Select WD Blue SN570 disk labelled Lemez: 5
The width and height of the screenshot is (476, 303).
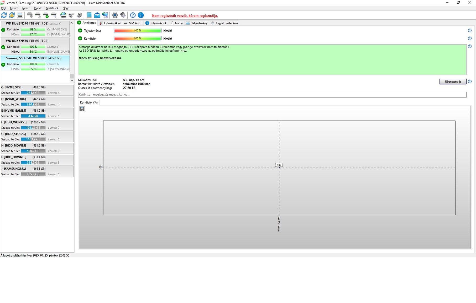point(35,46)
